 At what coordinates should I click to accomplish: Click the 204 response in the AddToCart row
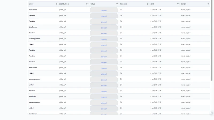coord(121,97)
